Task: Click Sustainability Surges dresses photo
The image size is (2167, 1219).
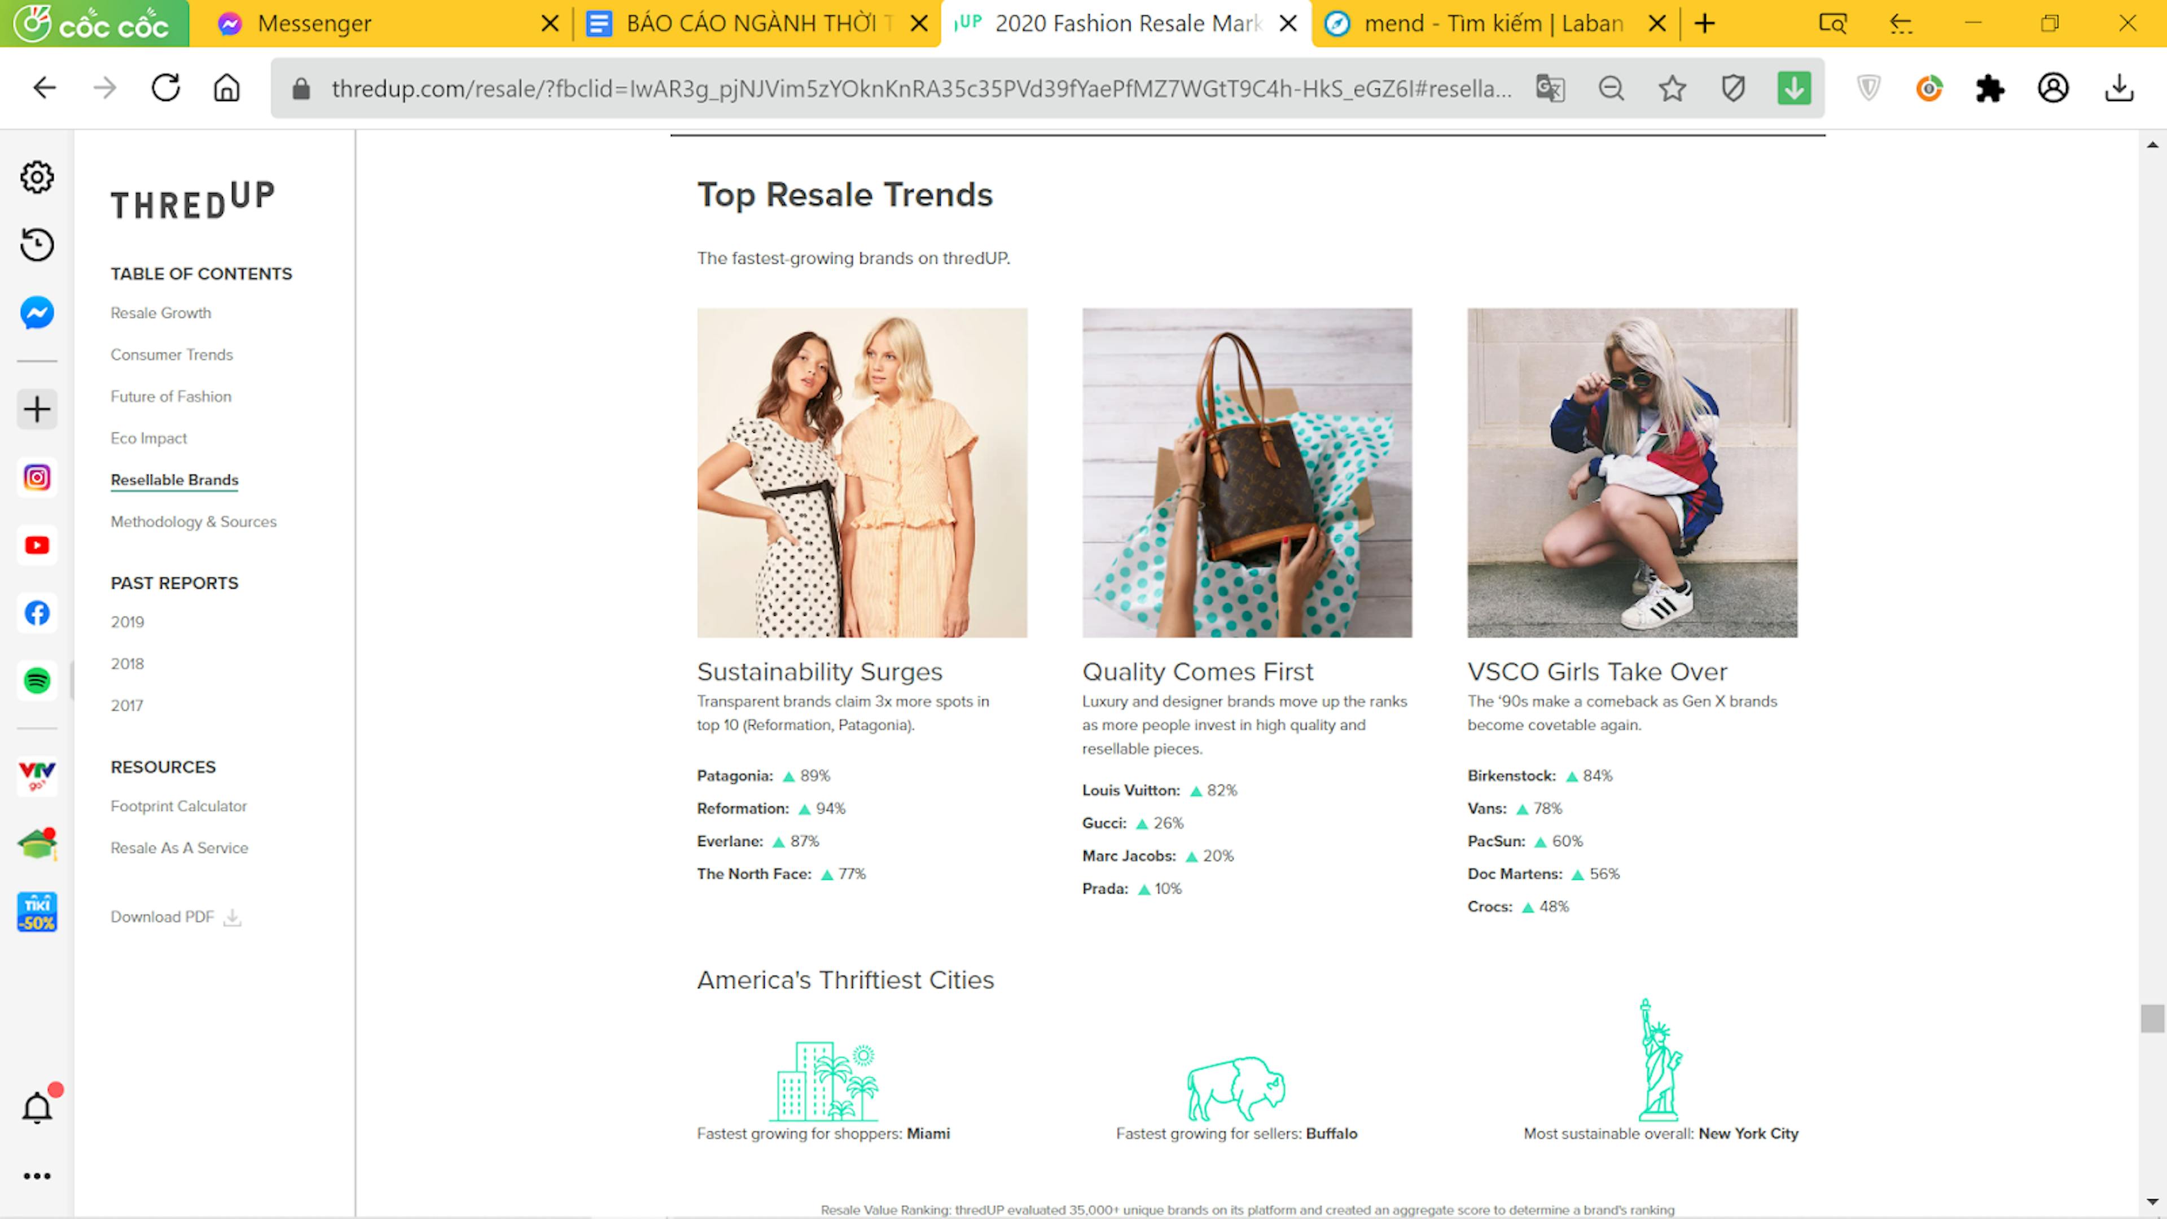Action: click(x=861, y=473)
